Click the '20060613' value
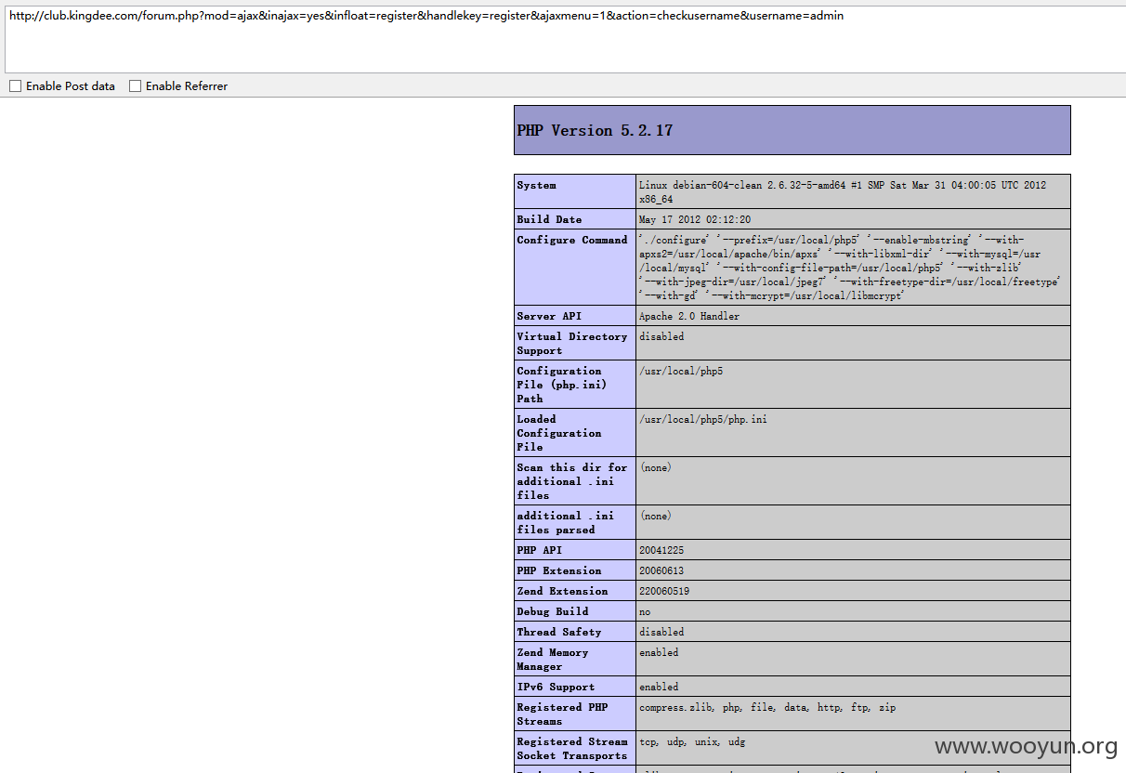The width and height of the screenshot is (1126, 773). point(661,570)
